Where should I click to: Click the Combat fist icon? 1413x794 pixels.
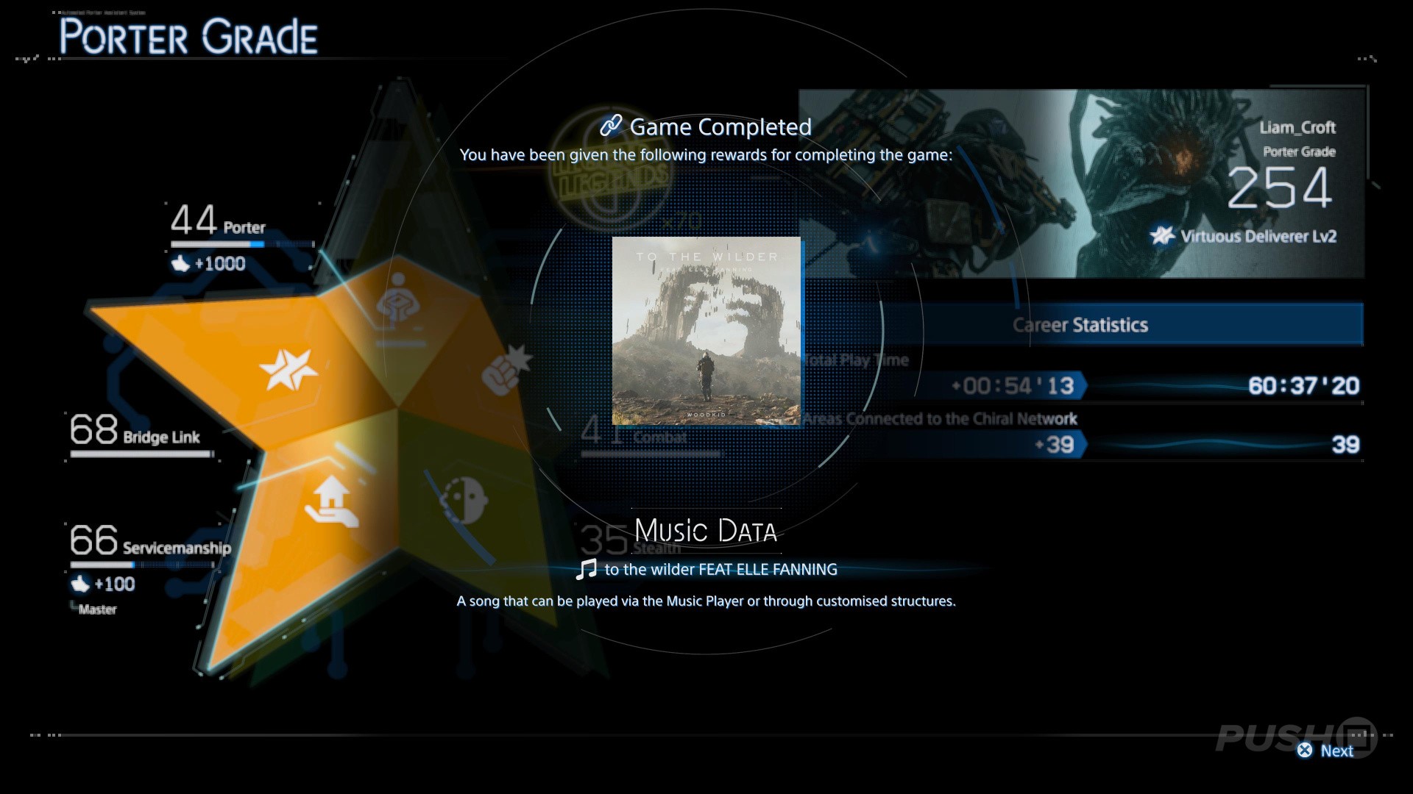(505, 369)
